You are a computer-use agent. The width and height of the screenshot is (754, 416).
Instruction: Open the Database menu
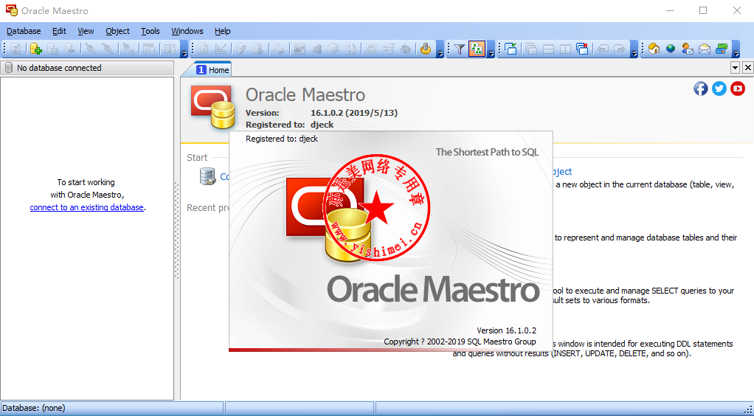(x=24, y=31)
